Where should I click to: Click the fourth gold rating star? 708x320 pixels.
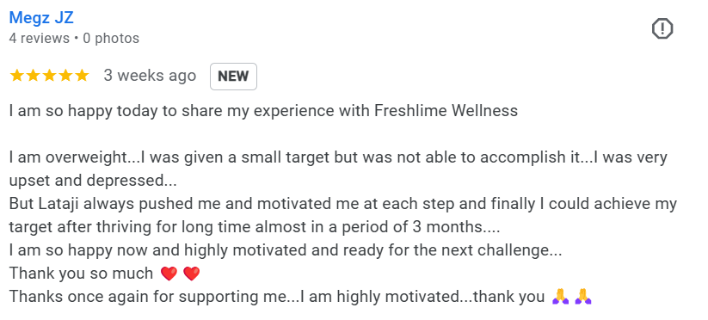pyautogui.click(x=65, y=76)
